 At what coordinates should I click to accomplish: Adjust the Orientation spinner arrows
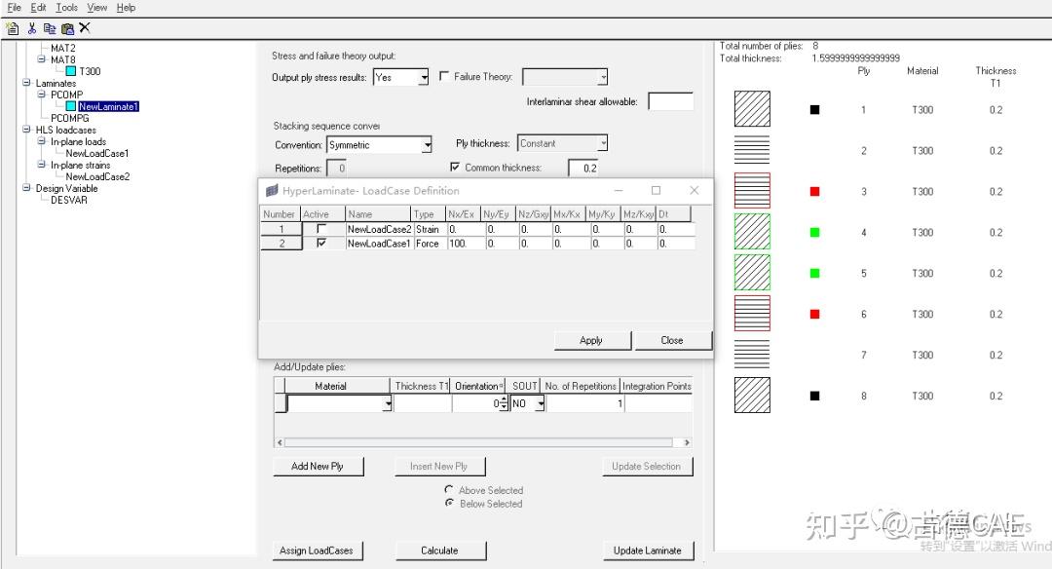pos(504,403)
